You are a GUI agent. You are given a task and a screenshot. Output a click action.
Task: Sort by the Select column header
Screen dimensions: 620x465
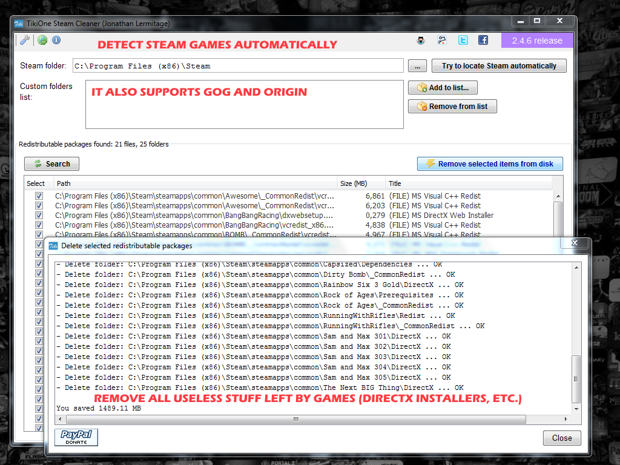(x=39, y=183)
